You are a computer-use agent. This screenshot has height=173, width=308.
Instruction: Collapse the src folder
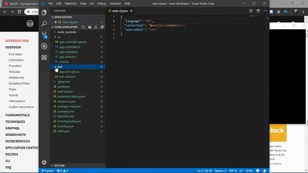55,37
